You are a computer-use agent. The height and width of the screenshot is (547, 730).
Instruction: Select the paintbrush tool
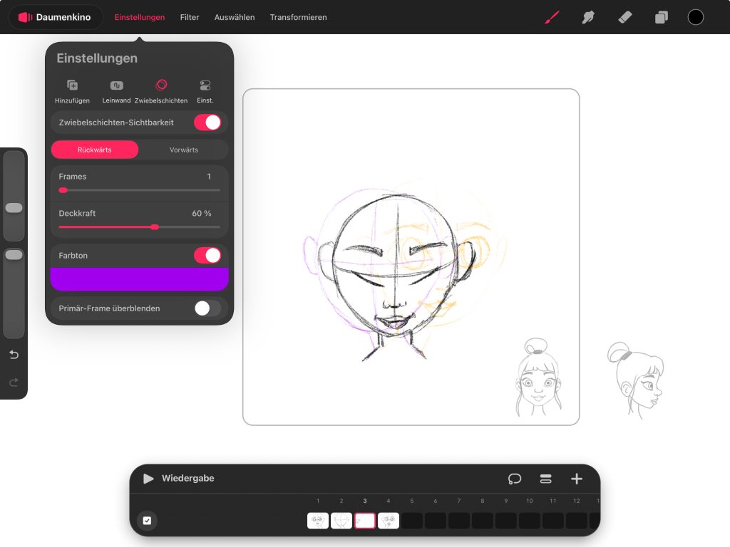coord(552,17)
